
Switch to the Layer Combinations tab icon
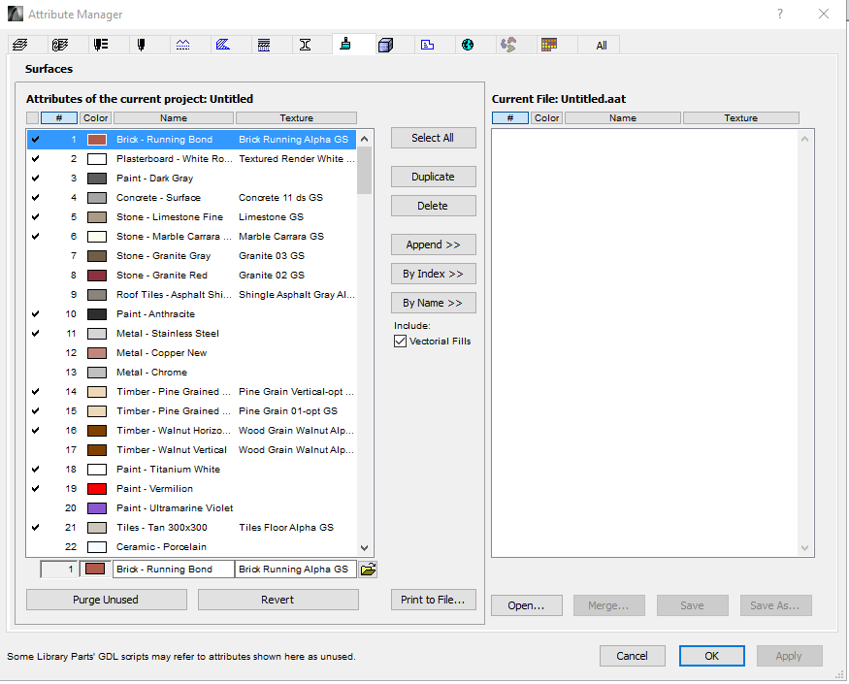pyautogui.click(x=60, y=45)
